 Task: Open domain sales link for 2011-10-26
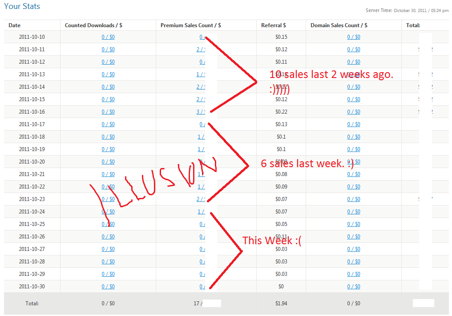click(354, 237)
